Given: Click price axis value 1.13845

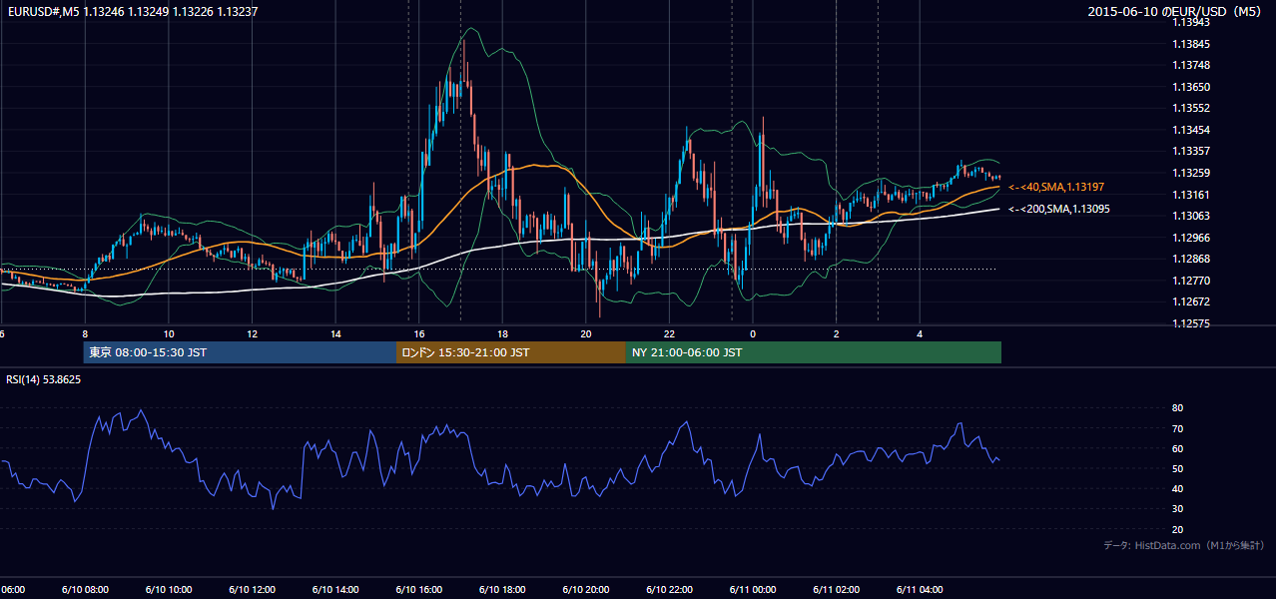Looking at the screenshot, I should tap(1192, 44).
